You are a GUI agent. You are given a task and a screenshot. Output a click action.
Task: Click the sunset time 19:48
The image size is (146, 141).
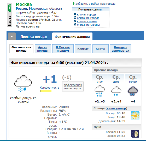pos(121,117)
